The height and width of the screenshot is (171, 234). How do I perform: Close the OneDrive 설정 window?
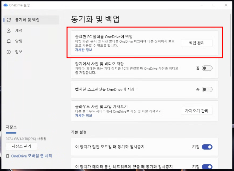click(x=226, y=5)
